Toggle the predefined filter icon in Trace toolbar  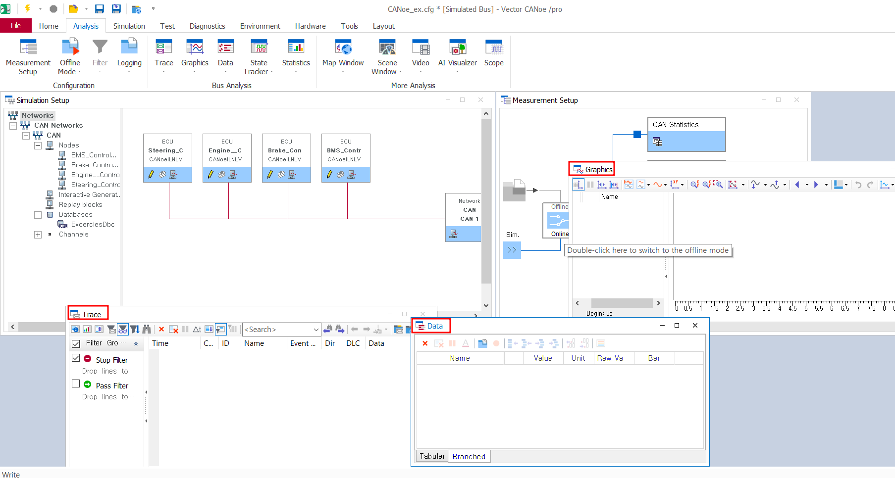coord(111,329)
